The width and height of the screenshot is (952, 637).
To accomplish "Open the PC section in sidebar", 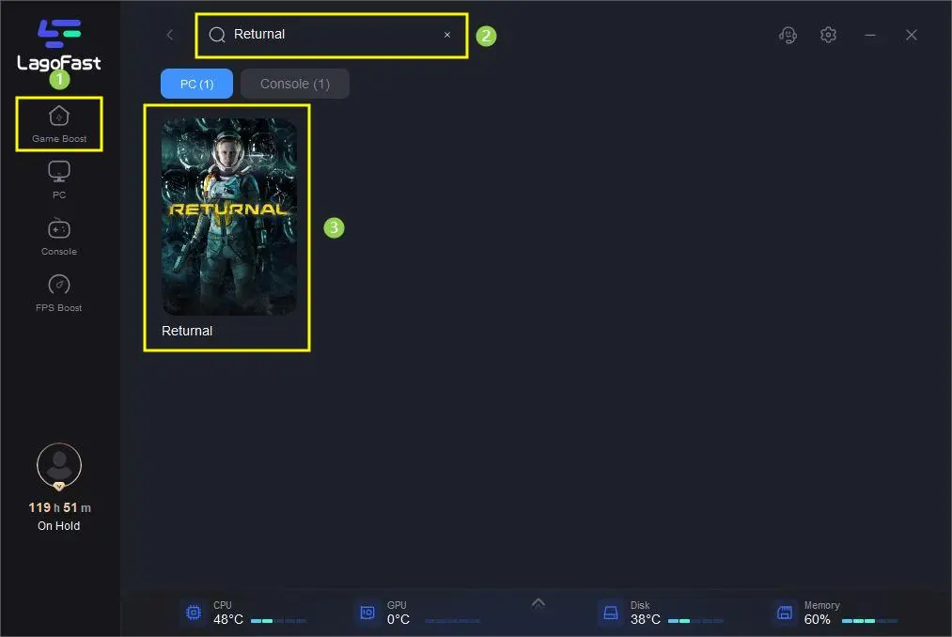I will [59, 179].
